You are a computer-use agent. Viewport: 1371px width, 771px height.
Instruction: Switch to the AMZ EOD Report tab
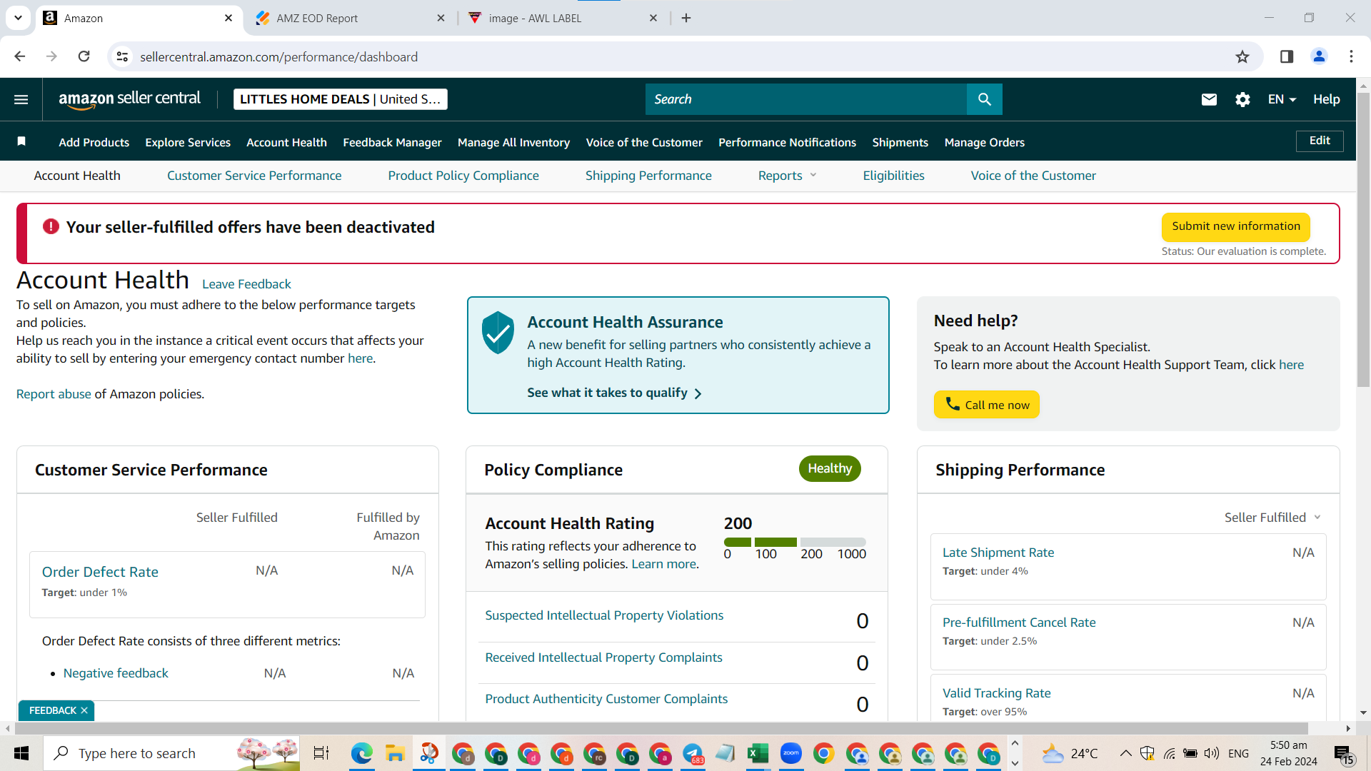(x=350, y=19)
